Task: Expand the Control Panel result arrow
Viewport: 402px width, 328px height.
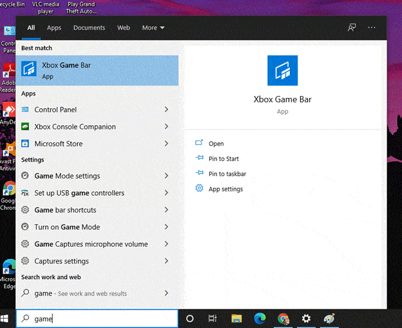Action: click(x=166, y=110)
